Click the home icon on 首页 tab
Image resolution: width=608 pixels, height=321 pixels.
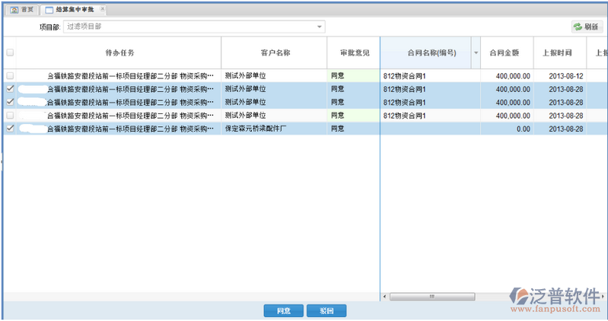pyautogui.click(x=13, y=10)
